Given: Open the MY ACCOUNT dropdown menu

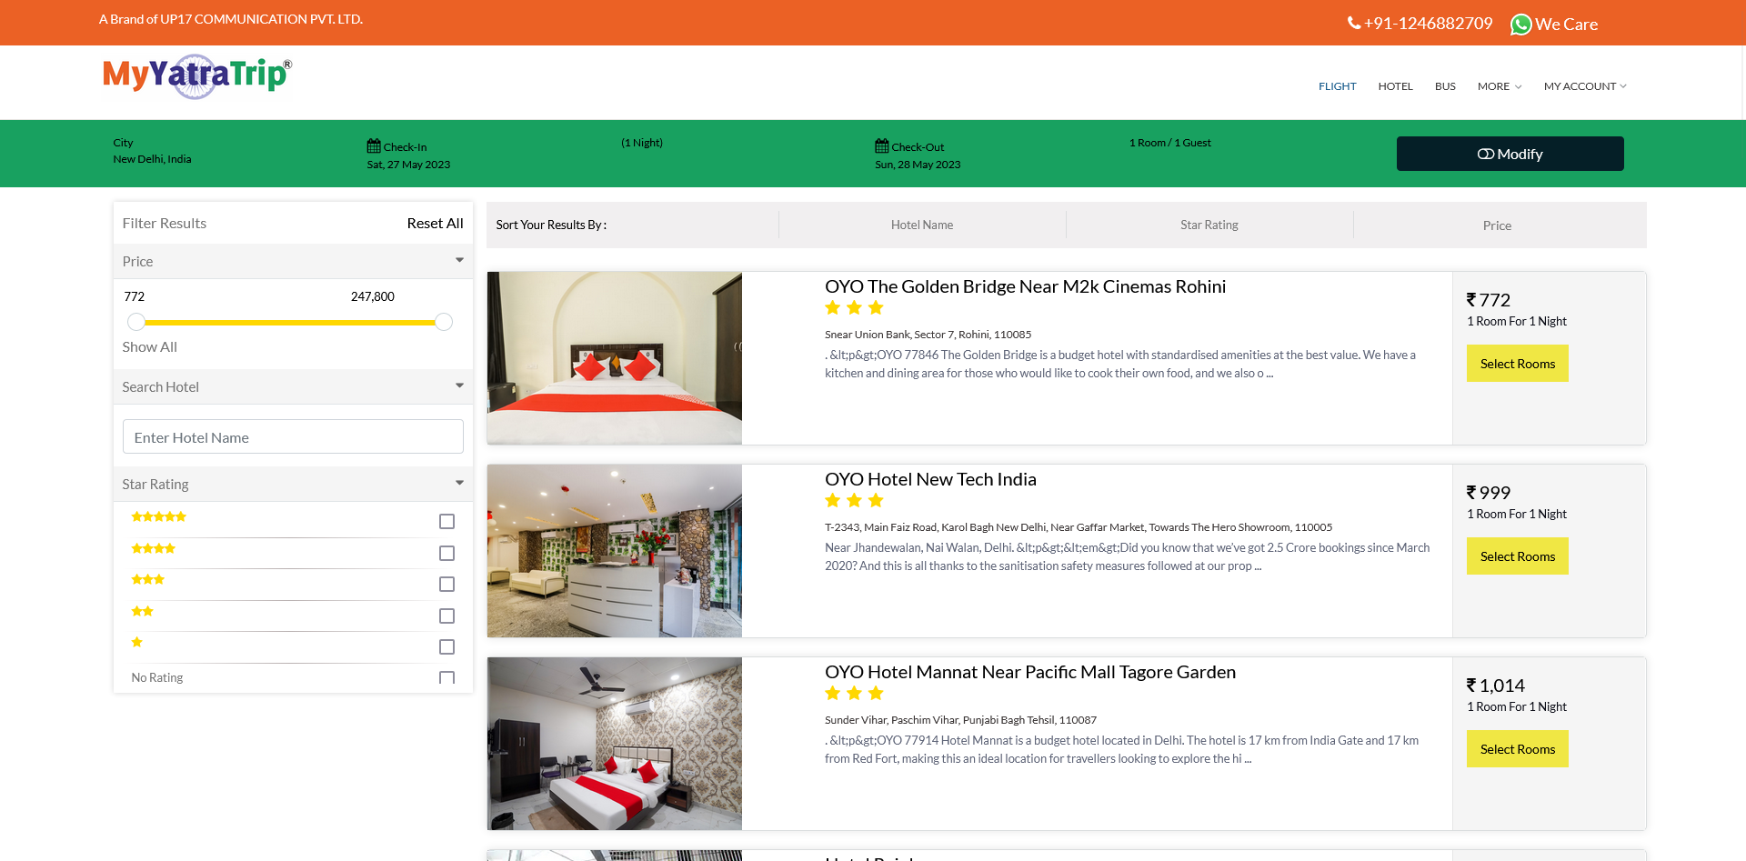Looking at the screenshot, I should click(x=1585, y=86).
